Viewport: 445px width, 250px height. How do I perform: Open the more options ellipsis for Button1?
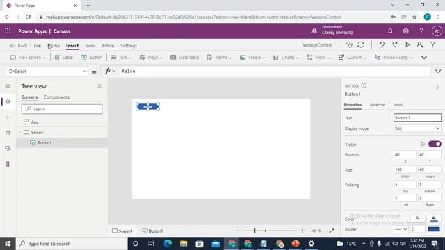(x=97, y=142)
